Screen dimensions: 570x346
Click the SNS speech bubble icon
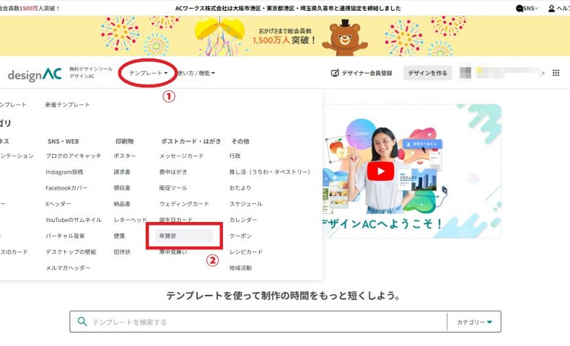pos(520,8)
